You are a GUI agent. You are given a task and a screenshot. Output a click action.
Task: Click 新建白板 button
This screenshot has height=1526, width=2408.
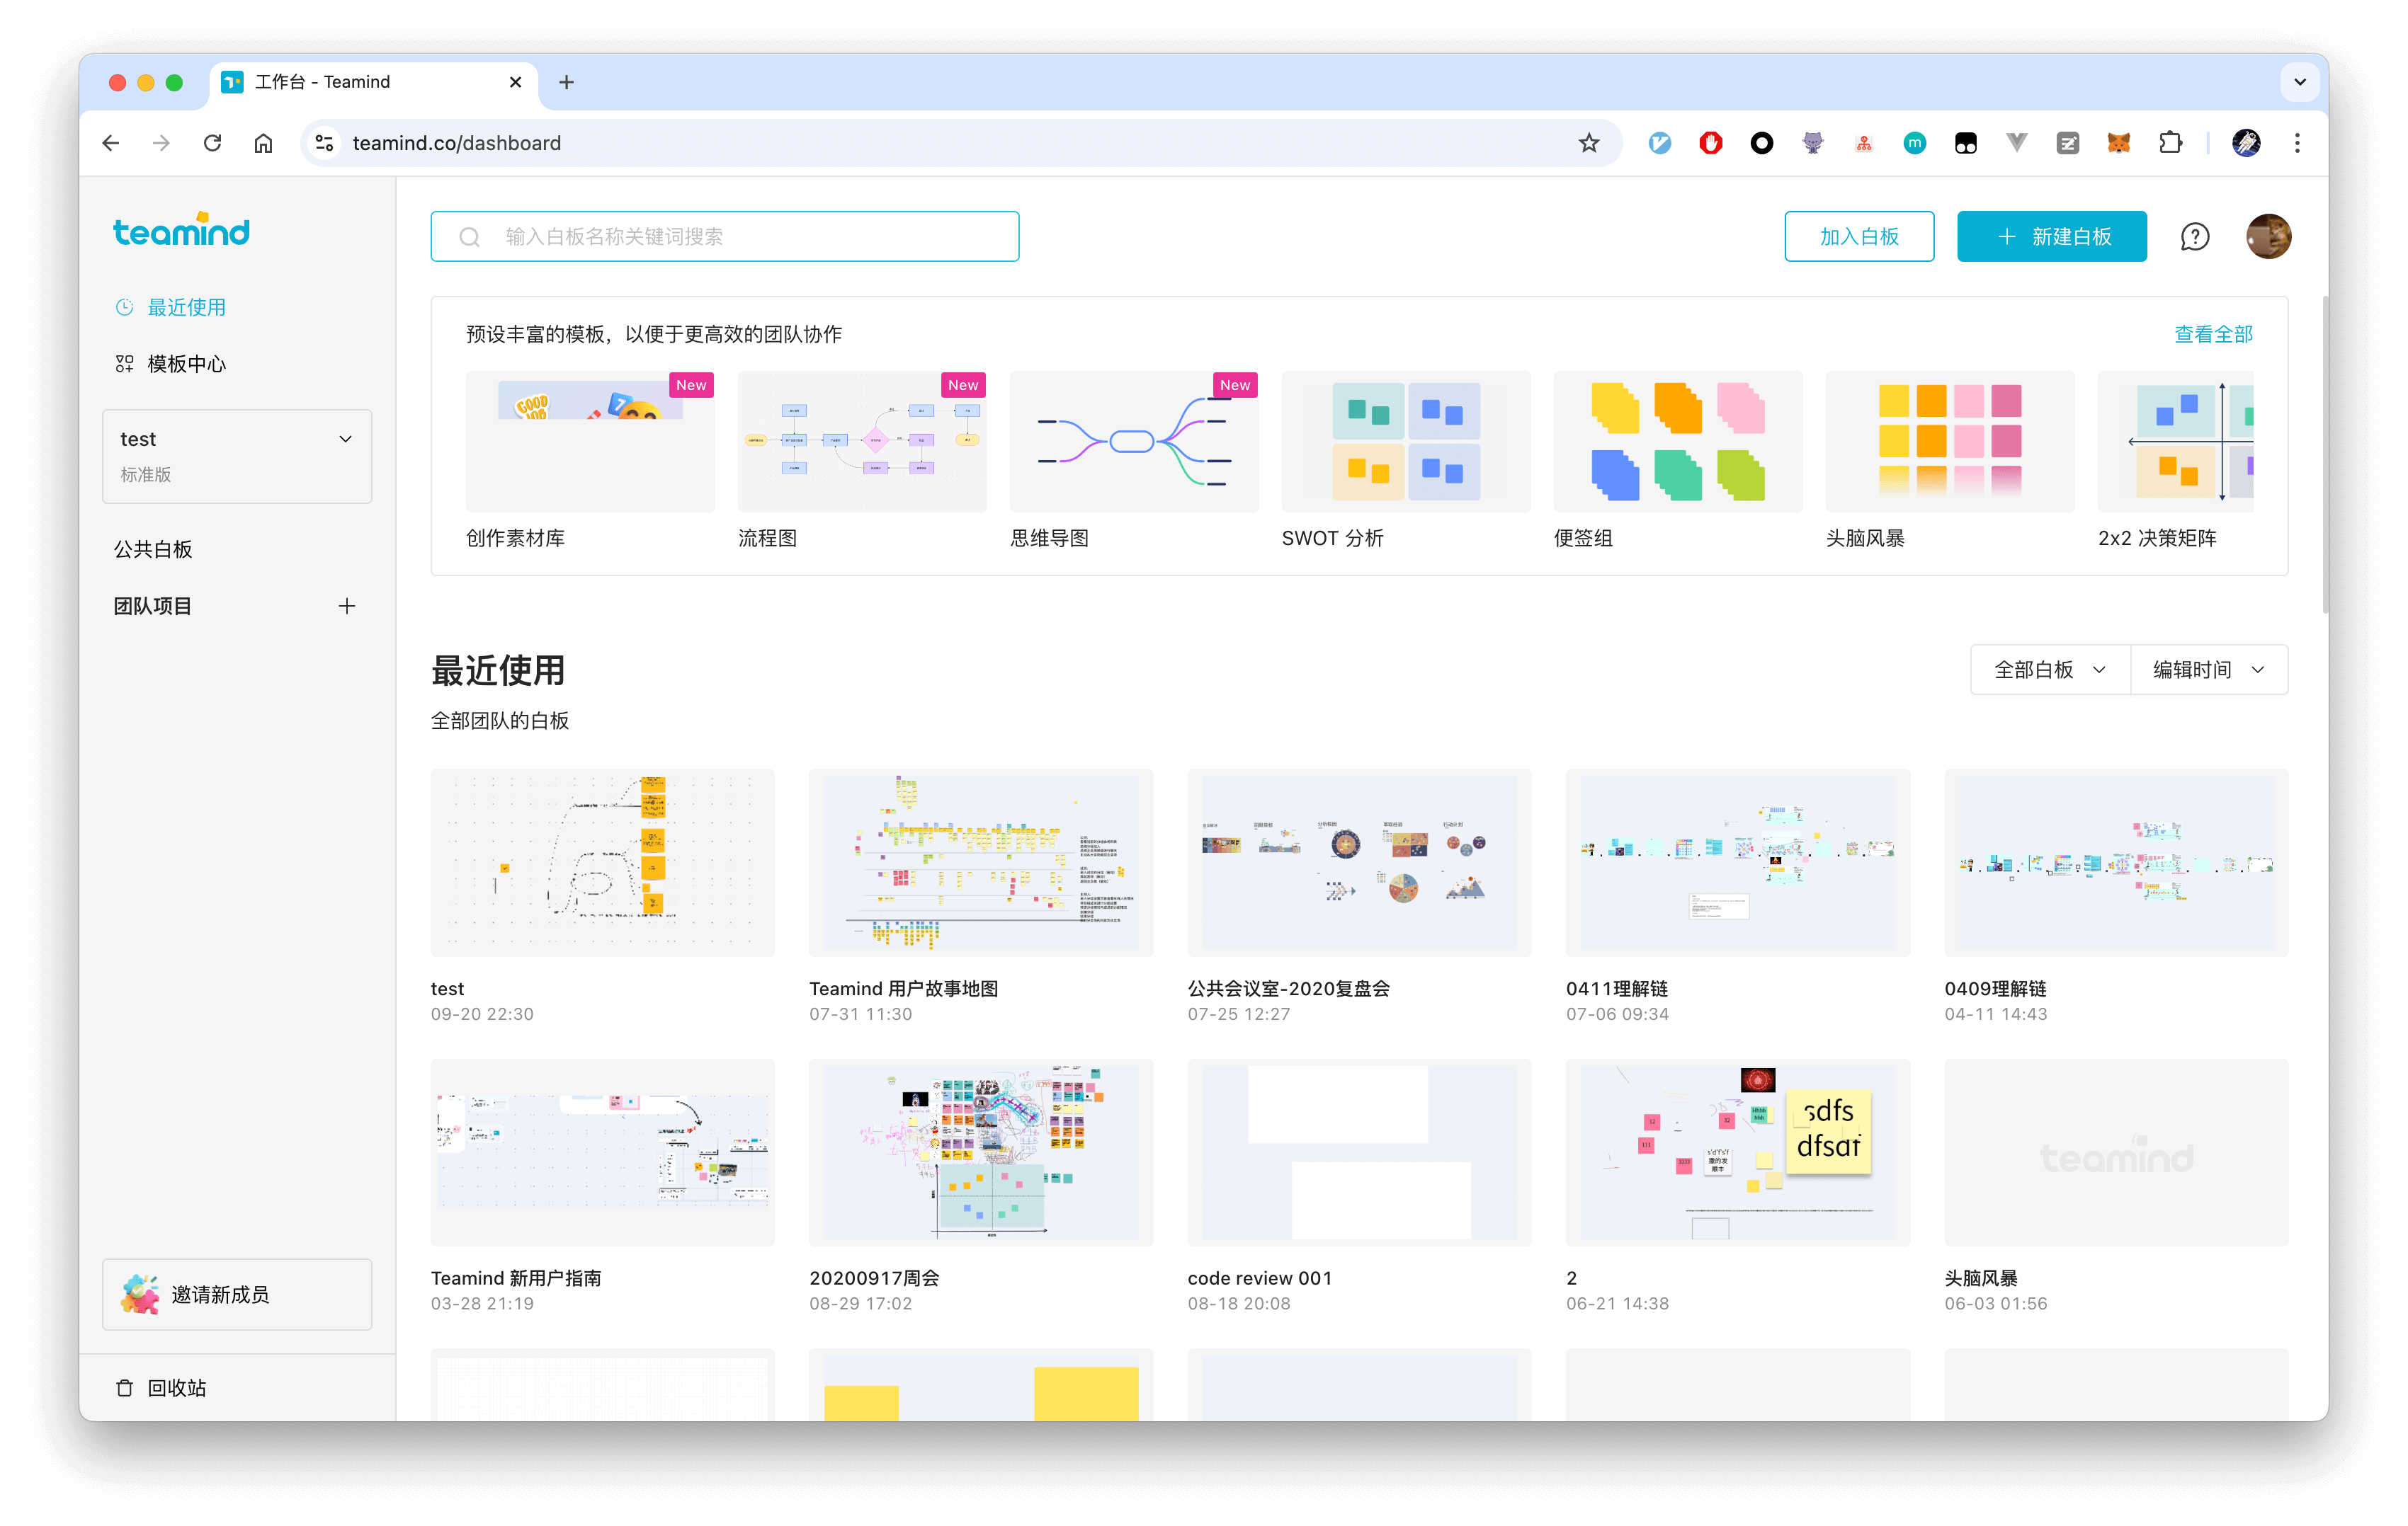point(2051,237)
